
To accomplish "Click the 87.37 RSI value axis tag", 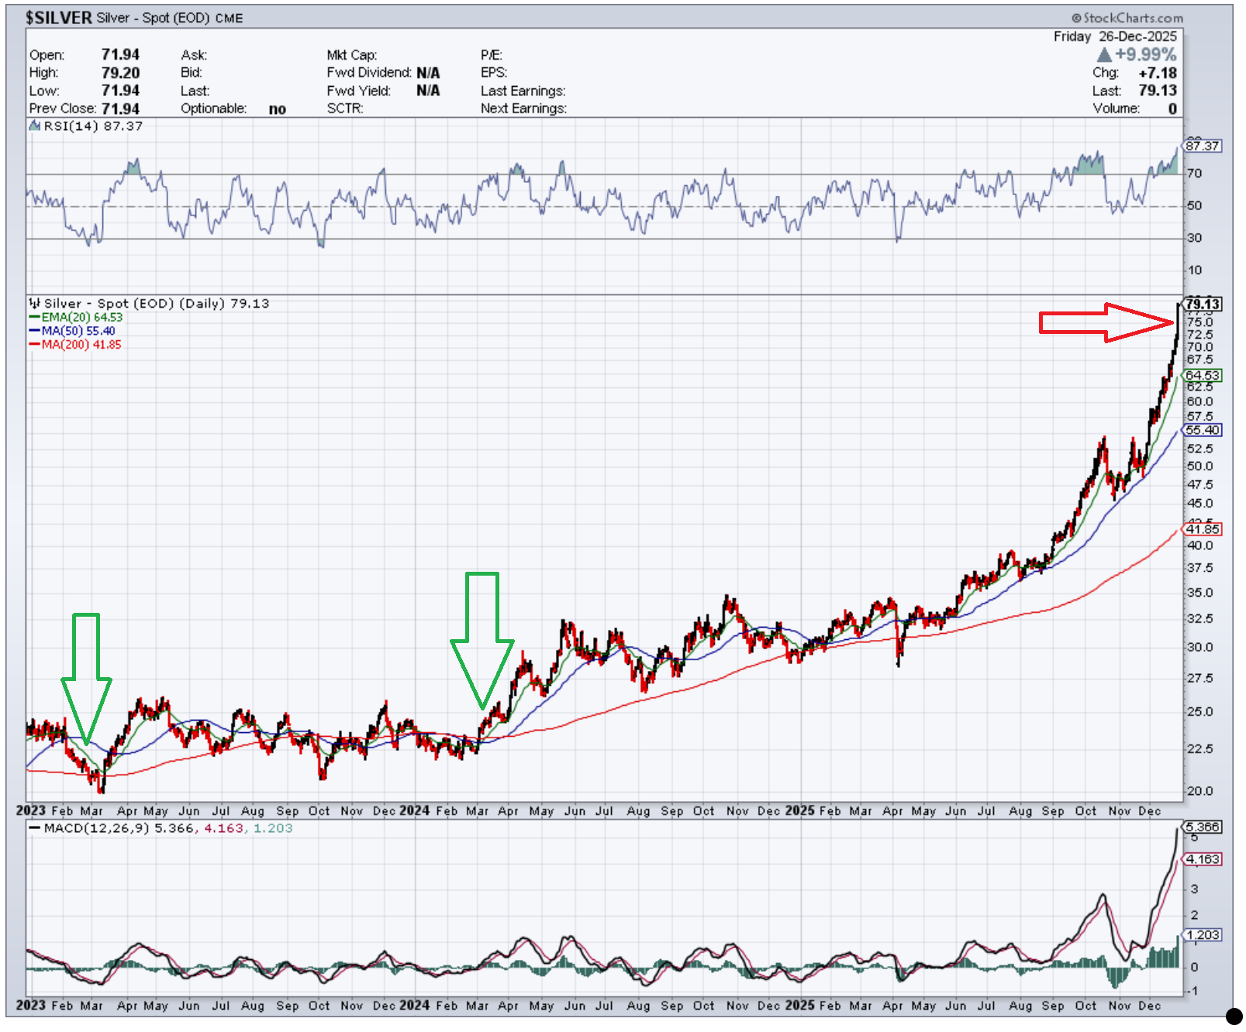I will 1203,146.
